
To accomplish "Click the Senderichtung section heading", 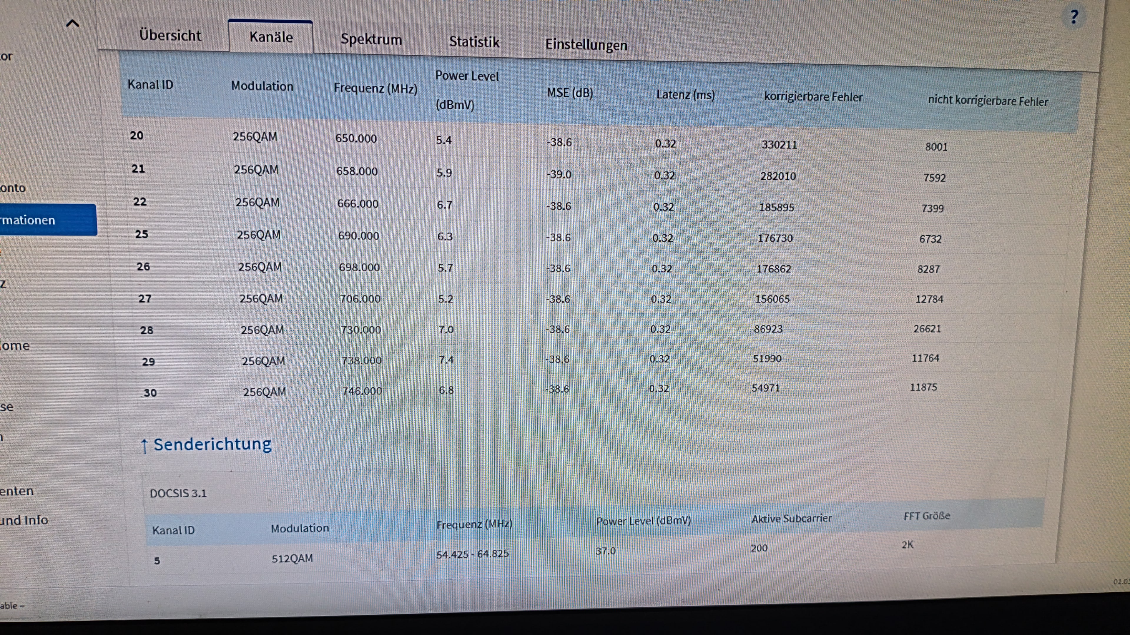I will tap(212, 444).
